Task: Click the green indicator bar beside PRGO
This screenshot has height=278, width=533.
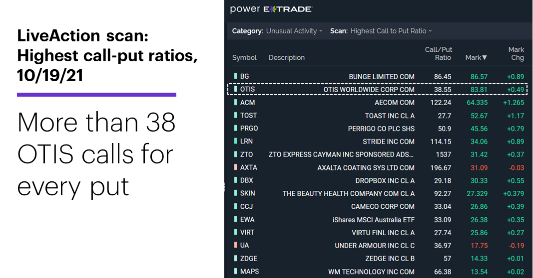Action: coord(235,128)
